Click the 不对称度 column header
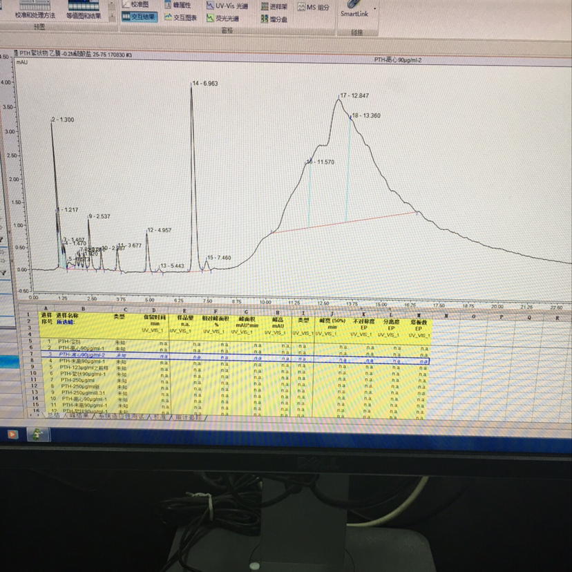The height and width of the screenshot is (572, 572). 363,321
